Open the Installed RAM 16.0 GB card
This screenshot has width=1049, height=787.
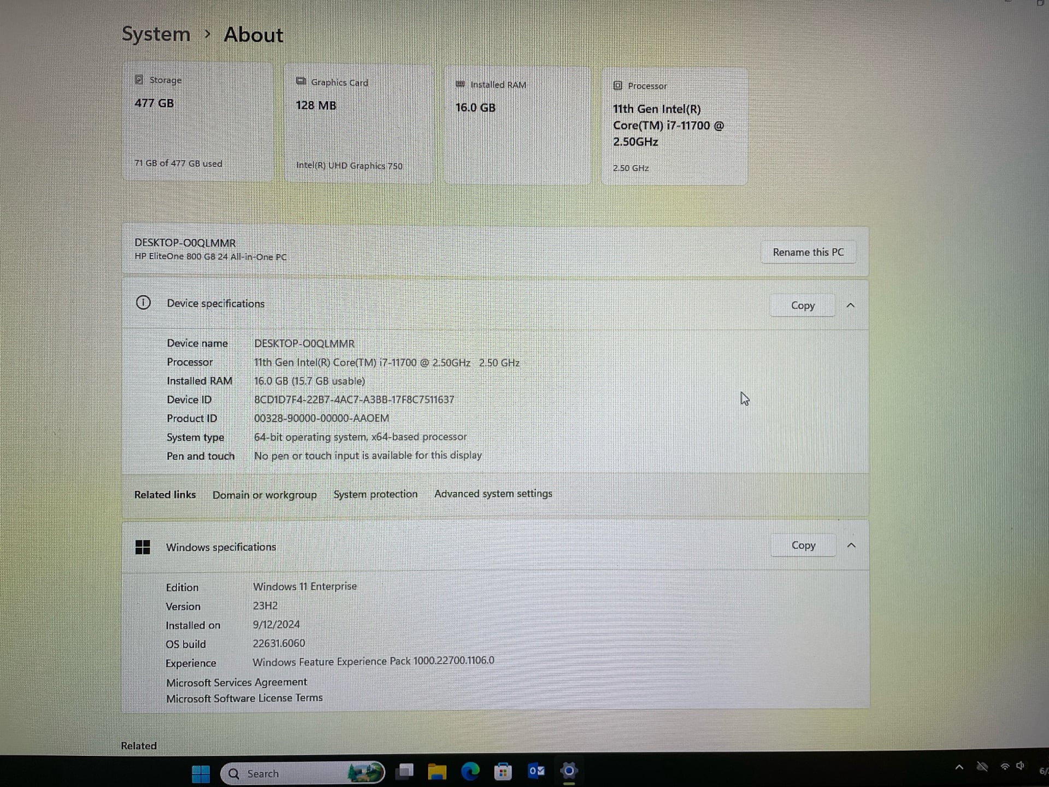(517, 126)
